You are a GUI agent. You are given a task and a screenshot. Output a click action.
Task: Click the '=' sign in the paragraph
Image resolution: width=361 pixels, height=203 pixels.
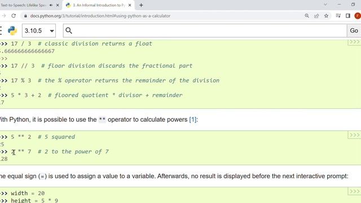[x=43, y=176]
